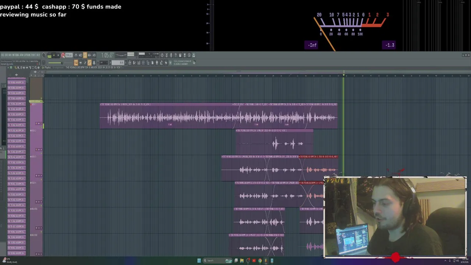This screenshot has height=265, width=471.
Task: Open the Piano roll view button
Action: pyautogui.click(x=134, y=63)
